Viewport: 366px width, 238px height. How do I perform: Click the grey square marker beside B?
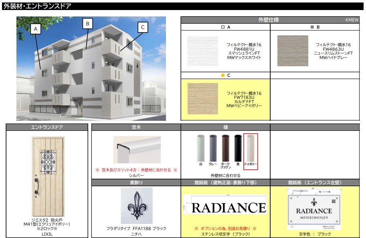(x=312, y=27)
